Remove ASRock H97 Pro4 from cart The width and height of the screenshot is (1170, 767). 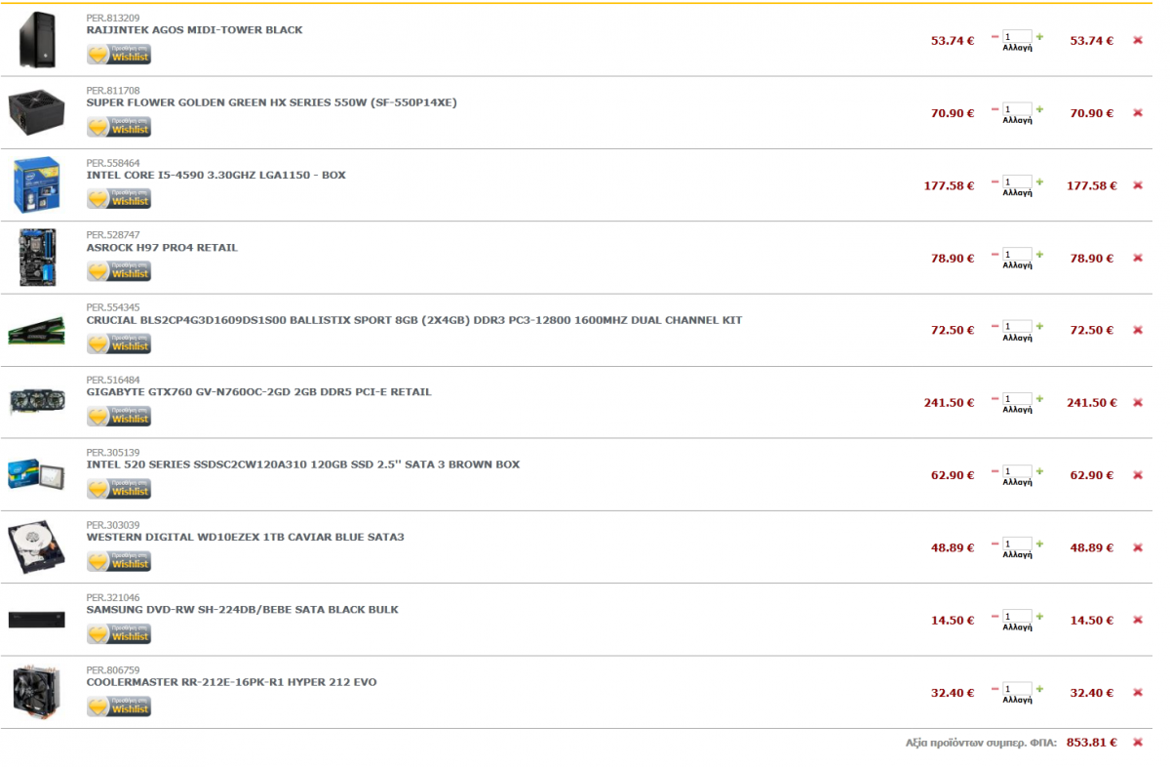coord(1137,258)
